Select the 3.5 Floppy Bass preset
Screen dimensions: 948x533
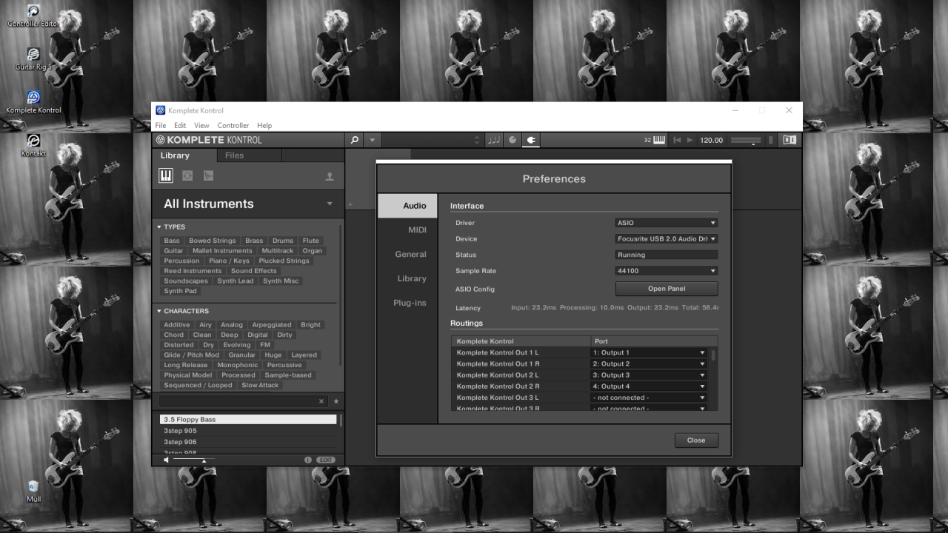coord(248,419)
